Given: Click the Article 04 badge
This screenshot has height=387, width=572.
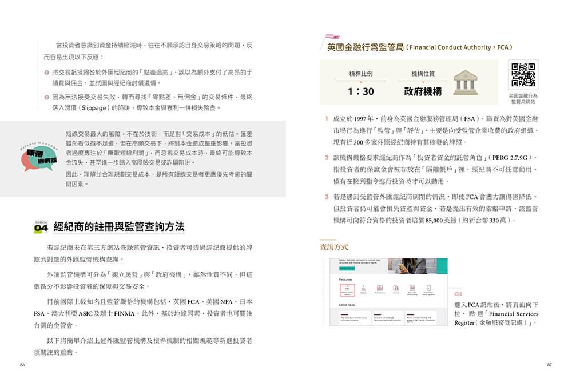Looking at the screenshot, I should 41,227.
